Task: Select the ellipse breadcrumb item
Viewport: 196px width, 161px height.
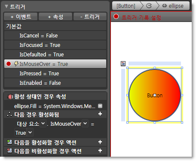Action: (173, 6)
